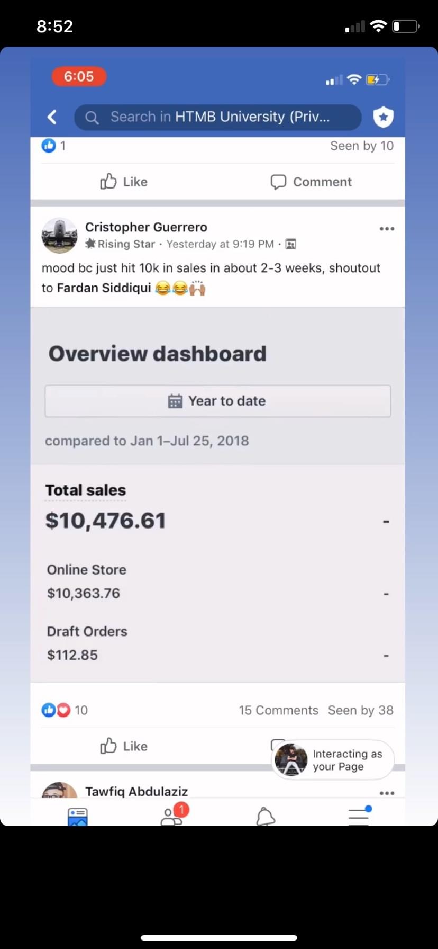Open the group admin shield star icon
The image size is (438, 949).
(383, 117)
